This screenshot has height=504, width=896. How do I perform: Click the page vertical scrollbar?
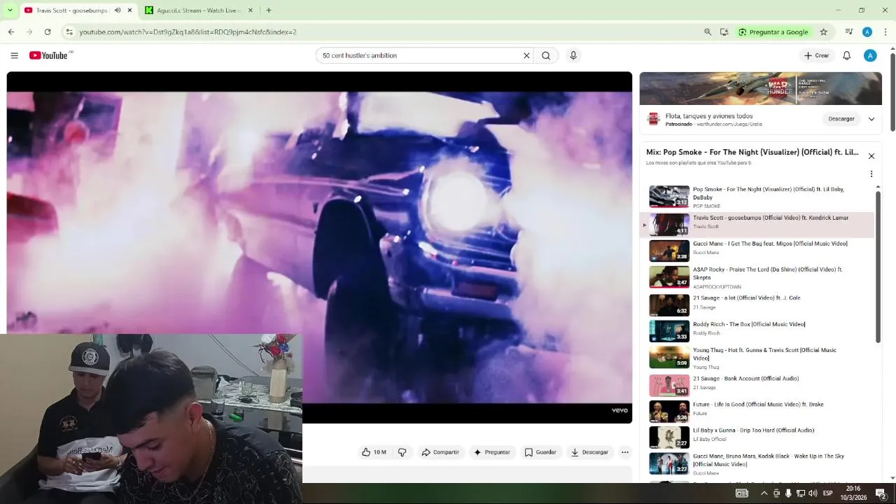click(x=892, y=91)
